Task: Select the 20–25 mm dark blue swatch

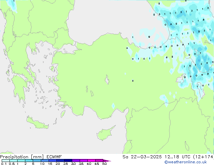Action: point(60,161)
